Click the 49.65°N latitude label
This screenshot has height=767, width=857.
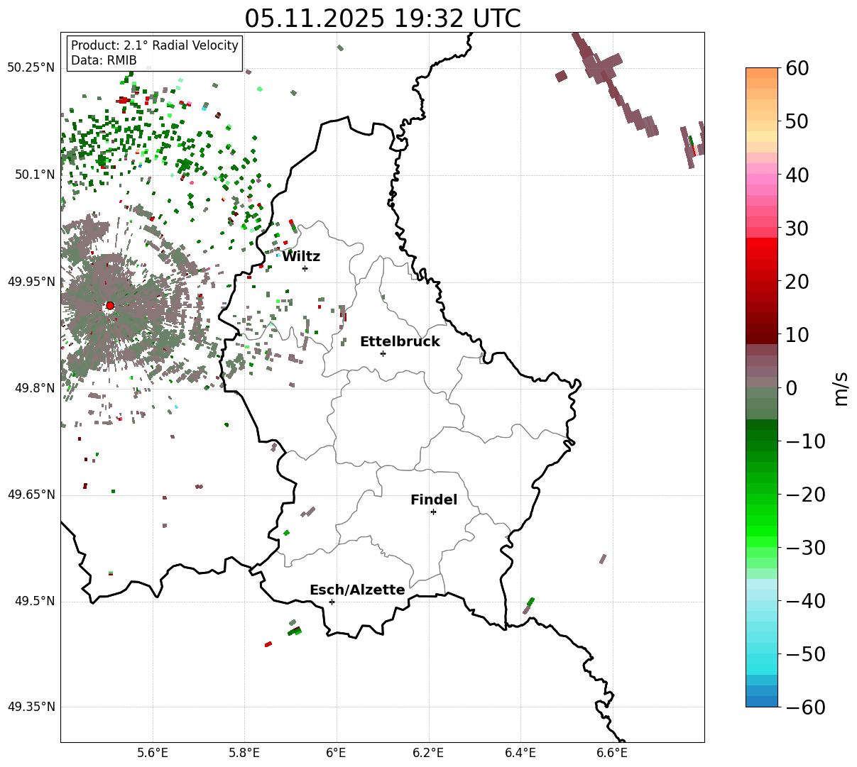tap(31, 495)
